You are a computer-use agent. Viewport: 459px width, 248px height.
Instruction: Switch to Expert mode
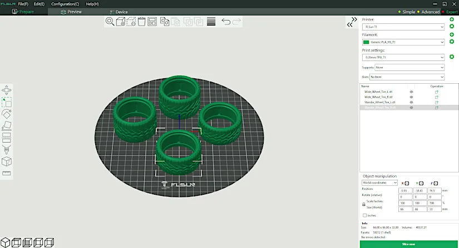pyautogui.click(x=452, y=12)
